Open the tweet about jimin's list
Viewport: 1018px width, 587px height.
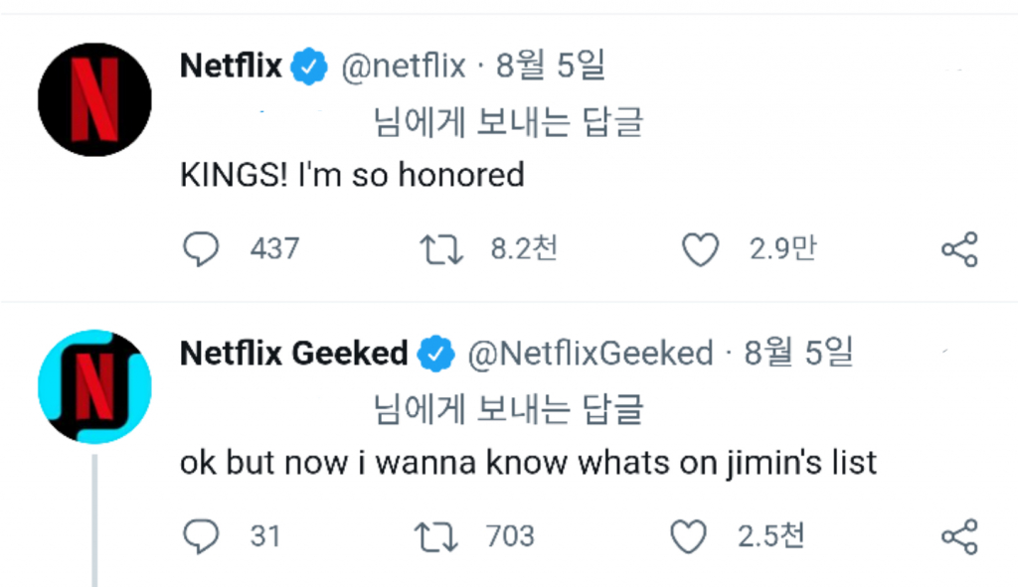[x=528, y=463]
